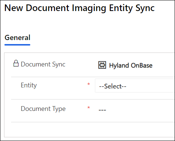Image resolution: width=175 pixels, height=141 pixels.
Task: Click the word OnBase in the lookup value
Action: [x=142, y=65]
